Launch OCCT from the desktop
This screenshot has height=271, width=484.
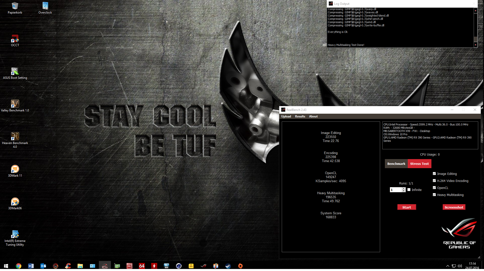point(15,40)
